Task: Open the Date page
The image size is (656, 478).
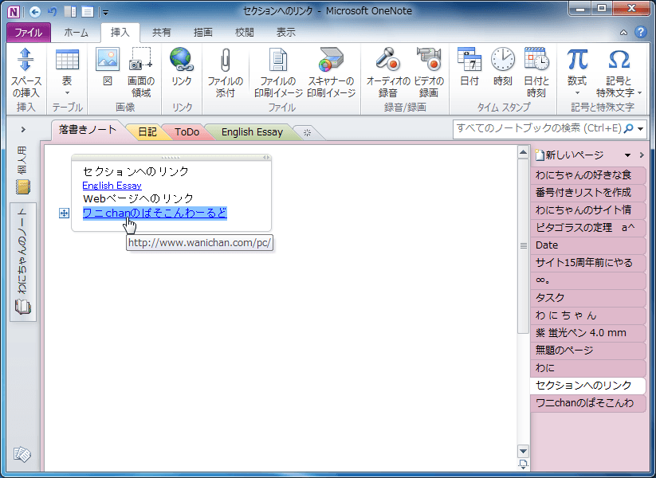Action: 587,245
